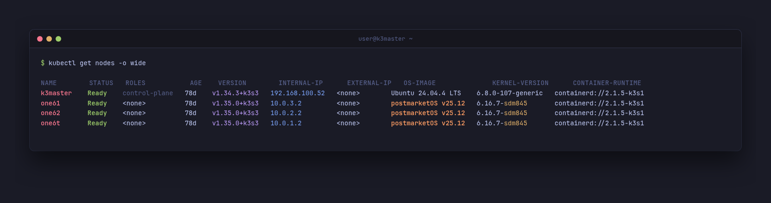Click the red close window dot

[40, 39]
